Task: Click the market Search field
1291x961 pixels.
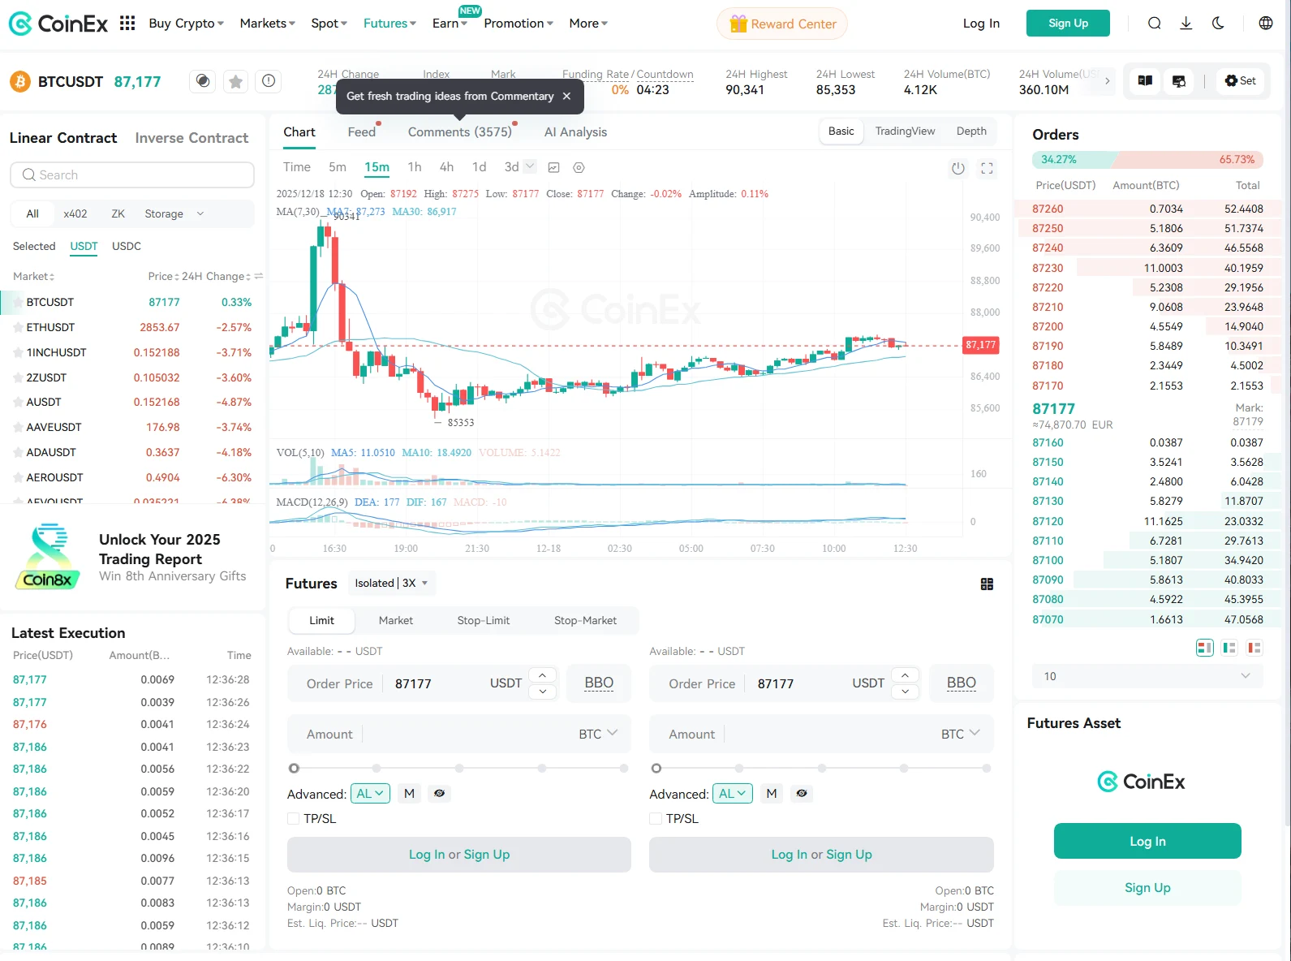Action: 132,175
